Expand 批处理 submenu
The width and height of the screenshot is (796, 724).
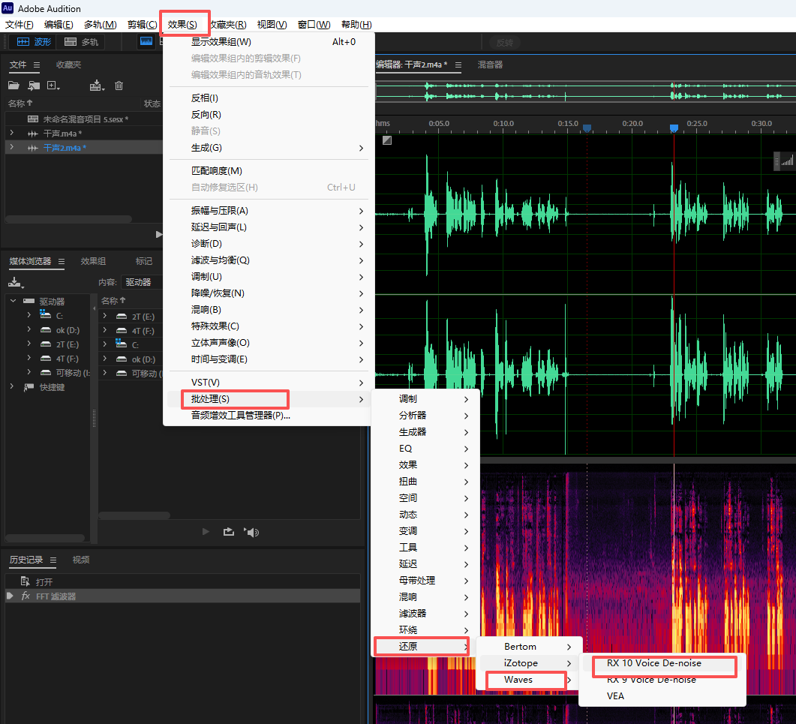(269, 398)
